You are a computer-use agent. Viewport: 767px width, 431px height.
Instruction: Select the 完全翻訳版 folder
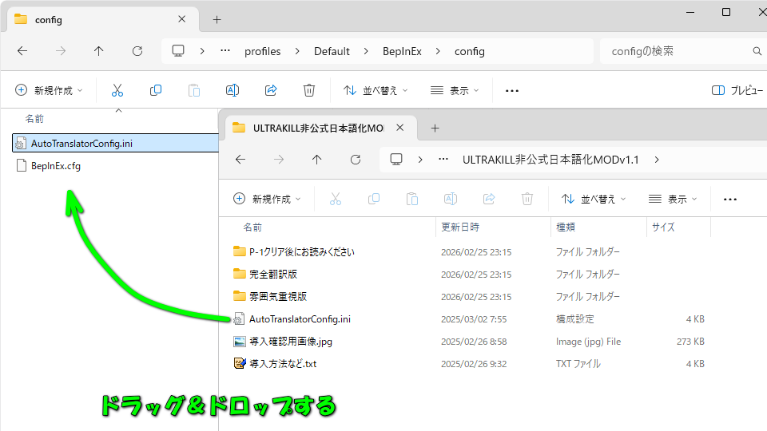[x=272, y=274]
